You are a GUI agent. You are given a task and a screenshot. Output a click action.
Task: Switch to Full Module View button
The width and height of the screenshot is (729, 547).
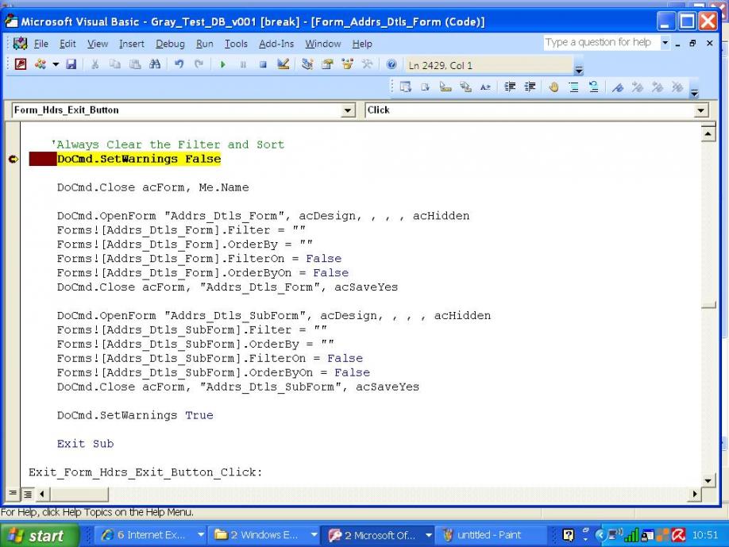tap(28, 494)
